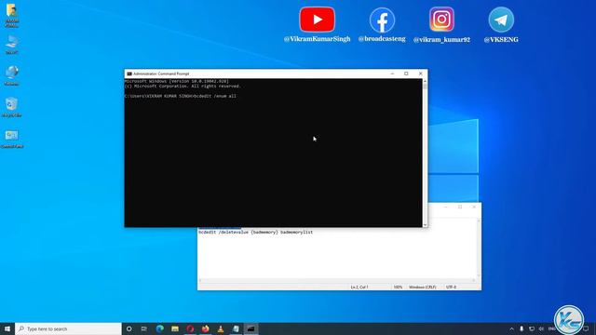
Task: Open File Explorer from the taskbar
Action: pyautogui.click(x=175, y=328)
